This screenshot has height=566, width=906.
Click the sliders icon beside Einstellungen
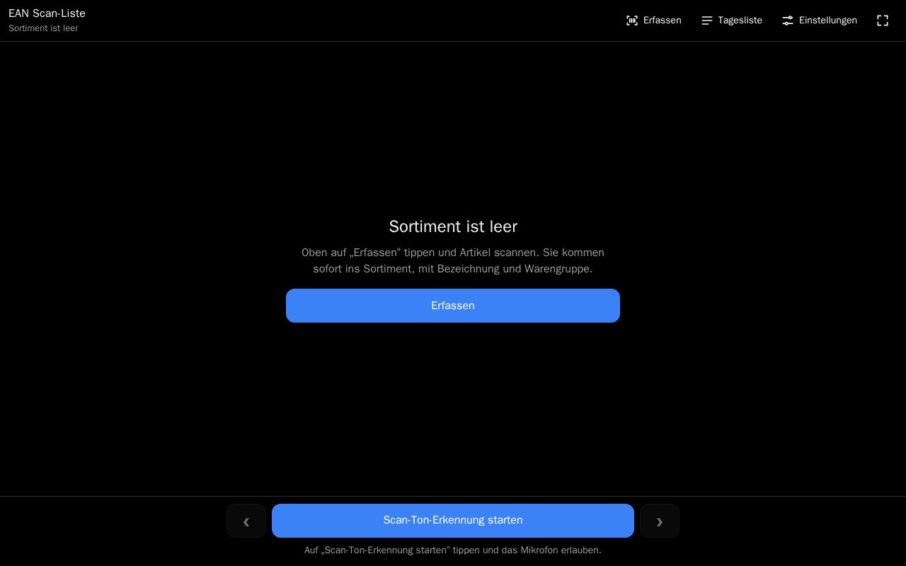(x=788, y=21)
